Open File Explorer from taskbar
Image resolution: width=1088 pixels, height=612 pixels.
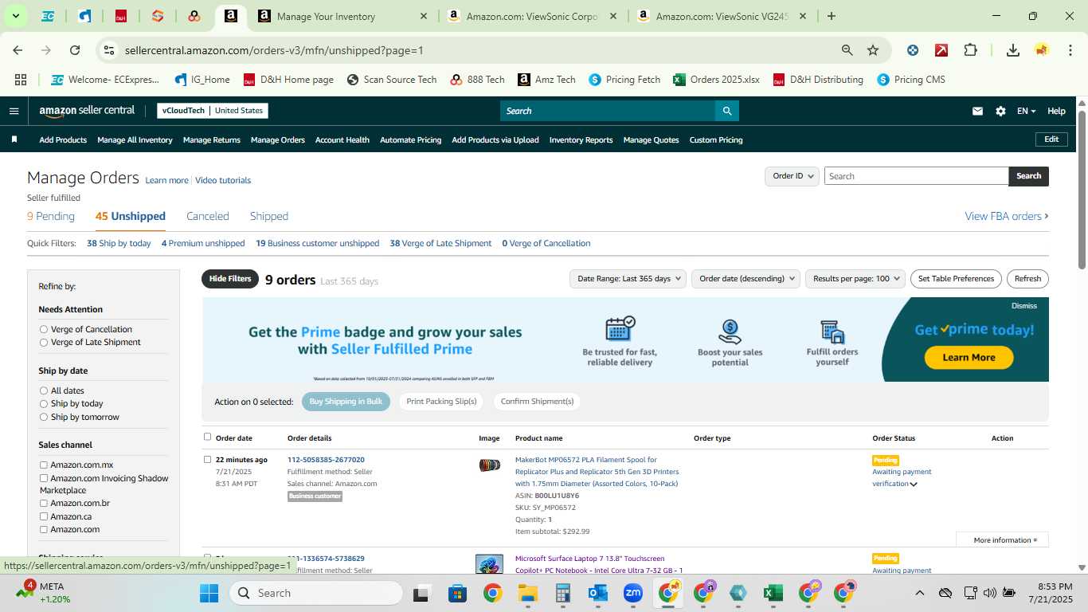(x=527, y=593)
